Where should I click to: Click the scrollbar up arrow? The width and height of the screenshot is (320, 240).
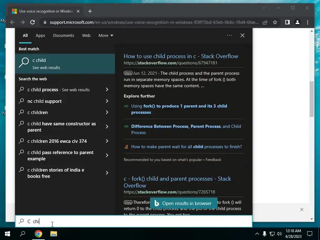312,31
